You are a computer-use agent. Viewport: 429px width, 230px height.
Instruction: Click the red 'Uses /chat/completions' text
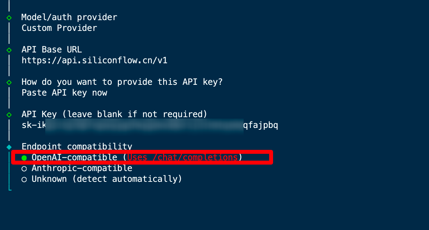tap(183, 157)
